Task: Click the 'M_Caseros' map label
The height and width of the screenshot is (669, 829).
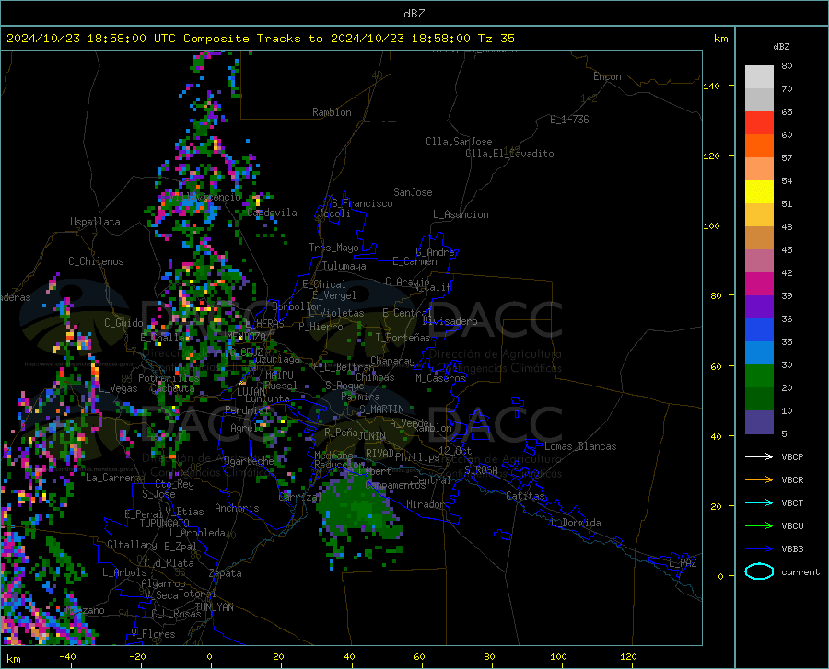Action: [x=440, y=377]
